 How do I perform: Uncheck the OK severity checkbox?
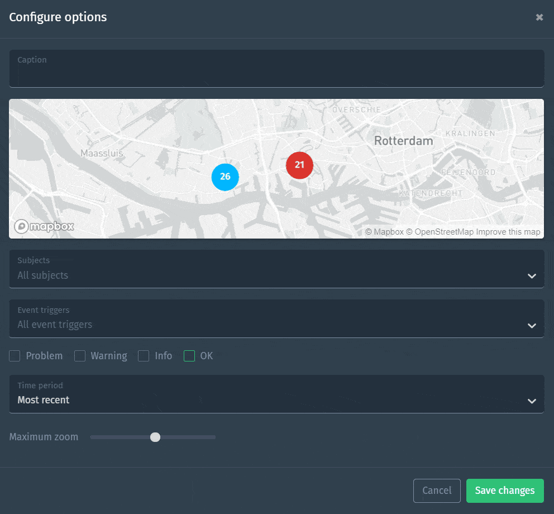click(x=189, y=356)
